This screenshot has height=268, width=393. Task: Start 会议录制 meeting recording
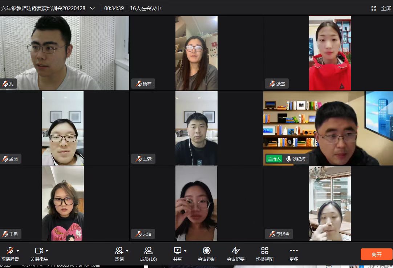click(207, 251)
